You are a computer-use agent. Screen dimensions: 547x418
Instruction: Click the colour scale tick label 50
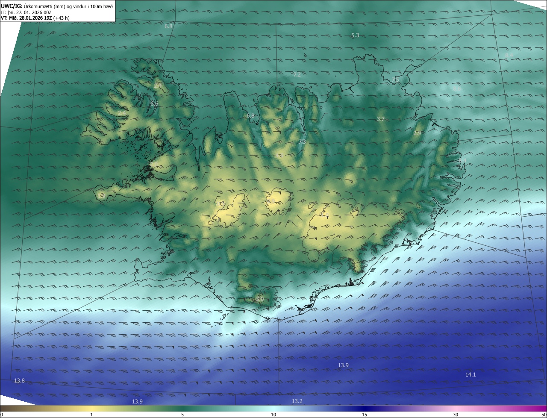coord(544,415)
